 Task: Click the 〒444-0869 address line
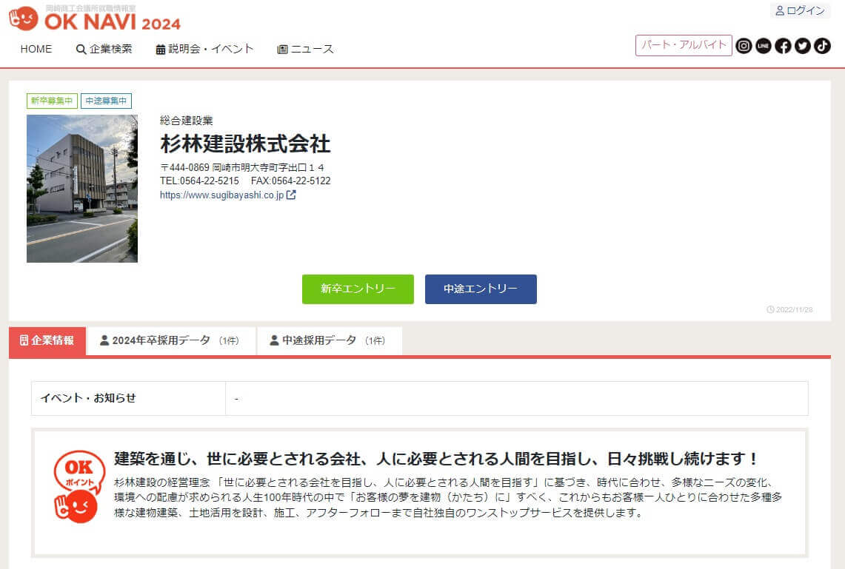tap(242, 167)
